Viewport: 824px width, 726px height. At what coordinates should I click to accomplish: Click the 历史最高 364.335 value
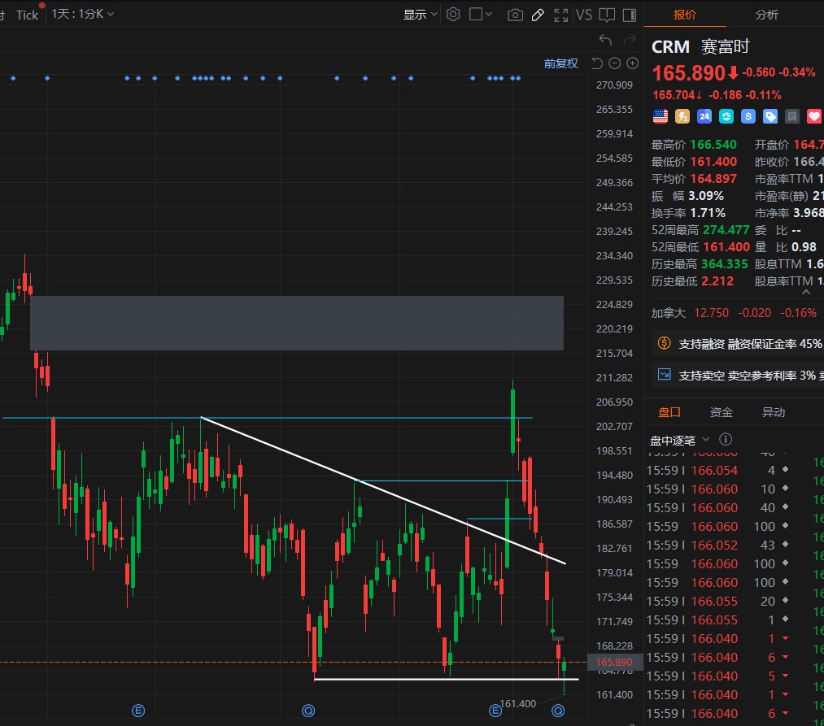coord(724,263)
